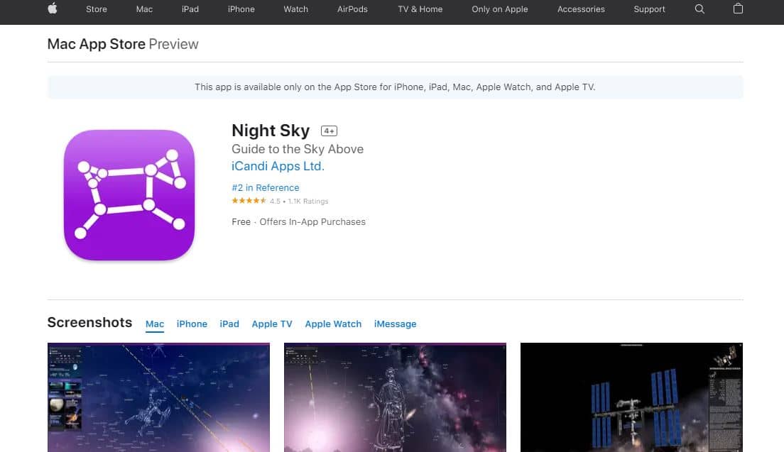784x452 pixels.
Task: Open the shopping bag icon
Action: 738,9
